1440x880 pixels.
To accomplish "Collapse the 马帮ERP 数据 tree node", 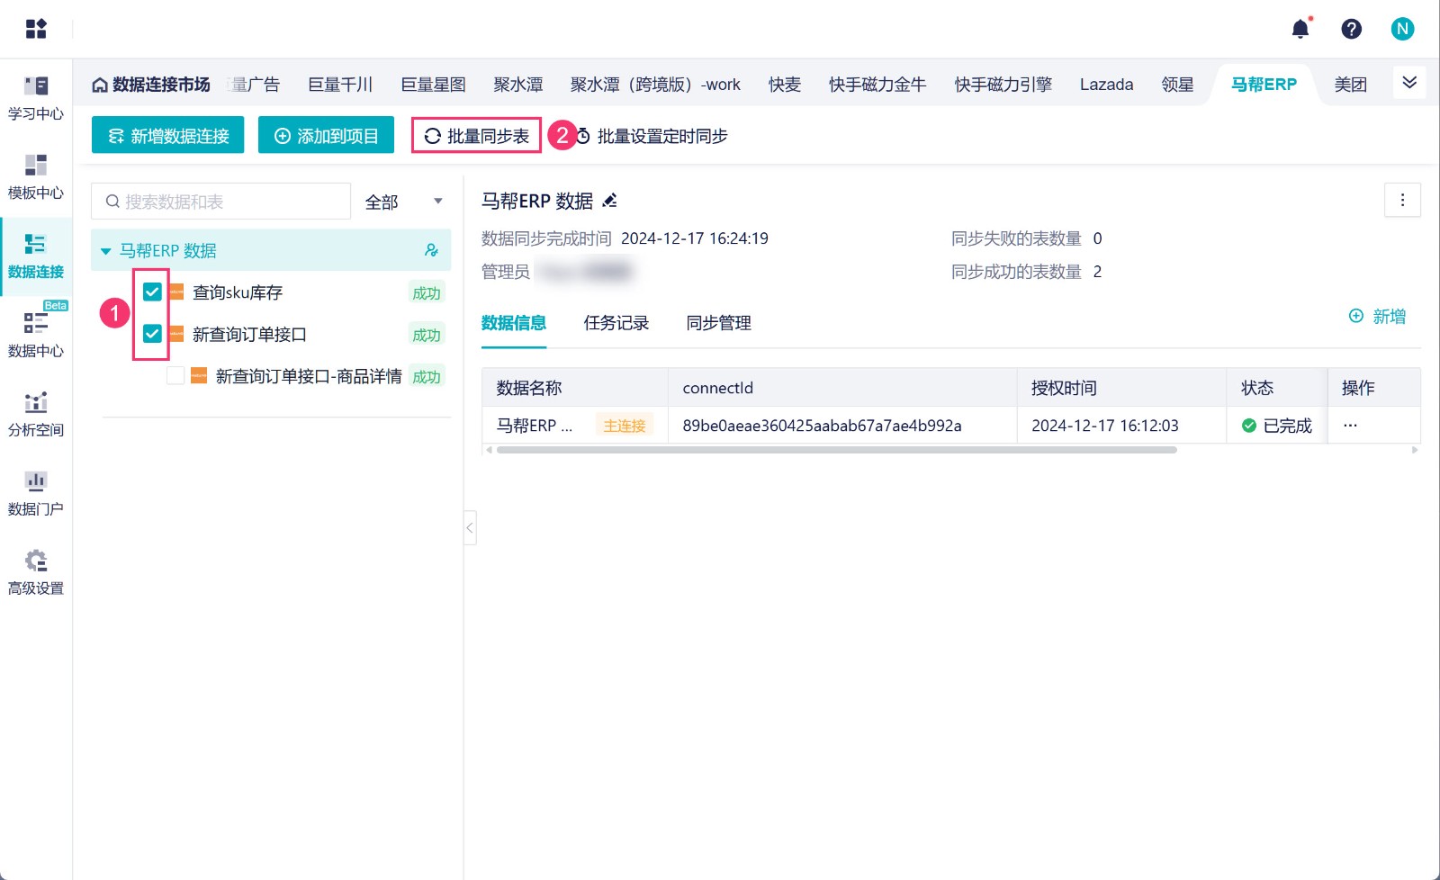I will [x=105, y=251].
